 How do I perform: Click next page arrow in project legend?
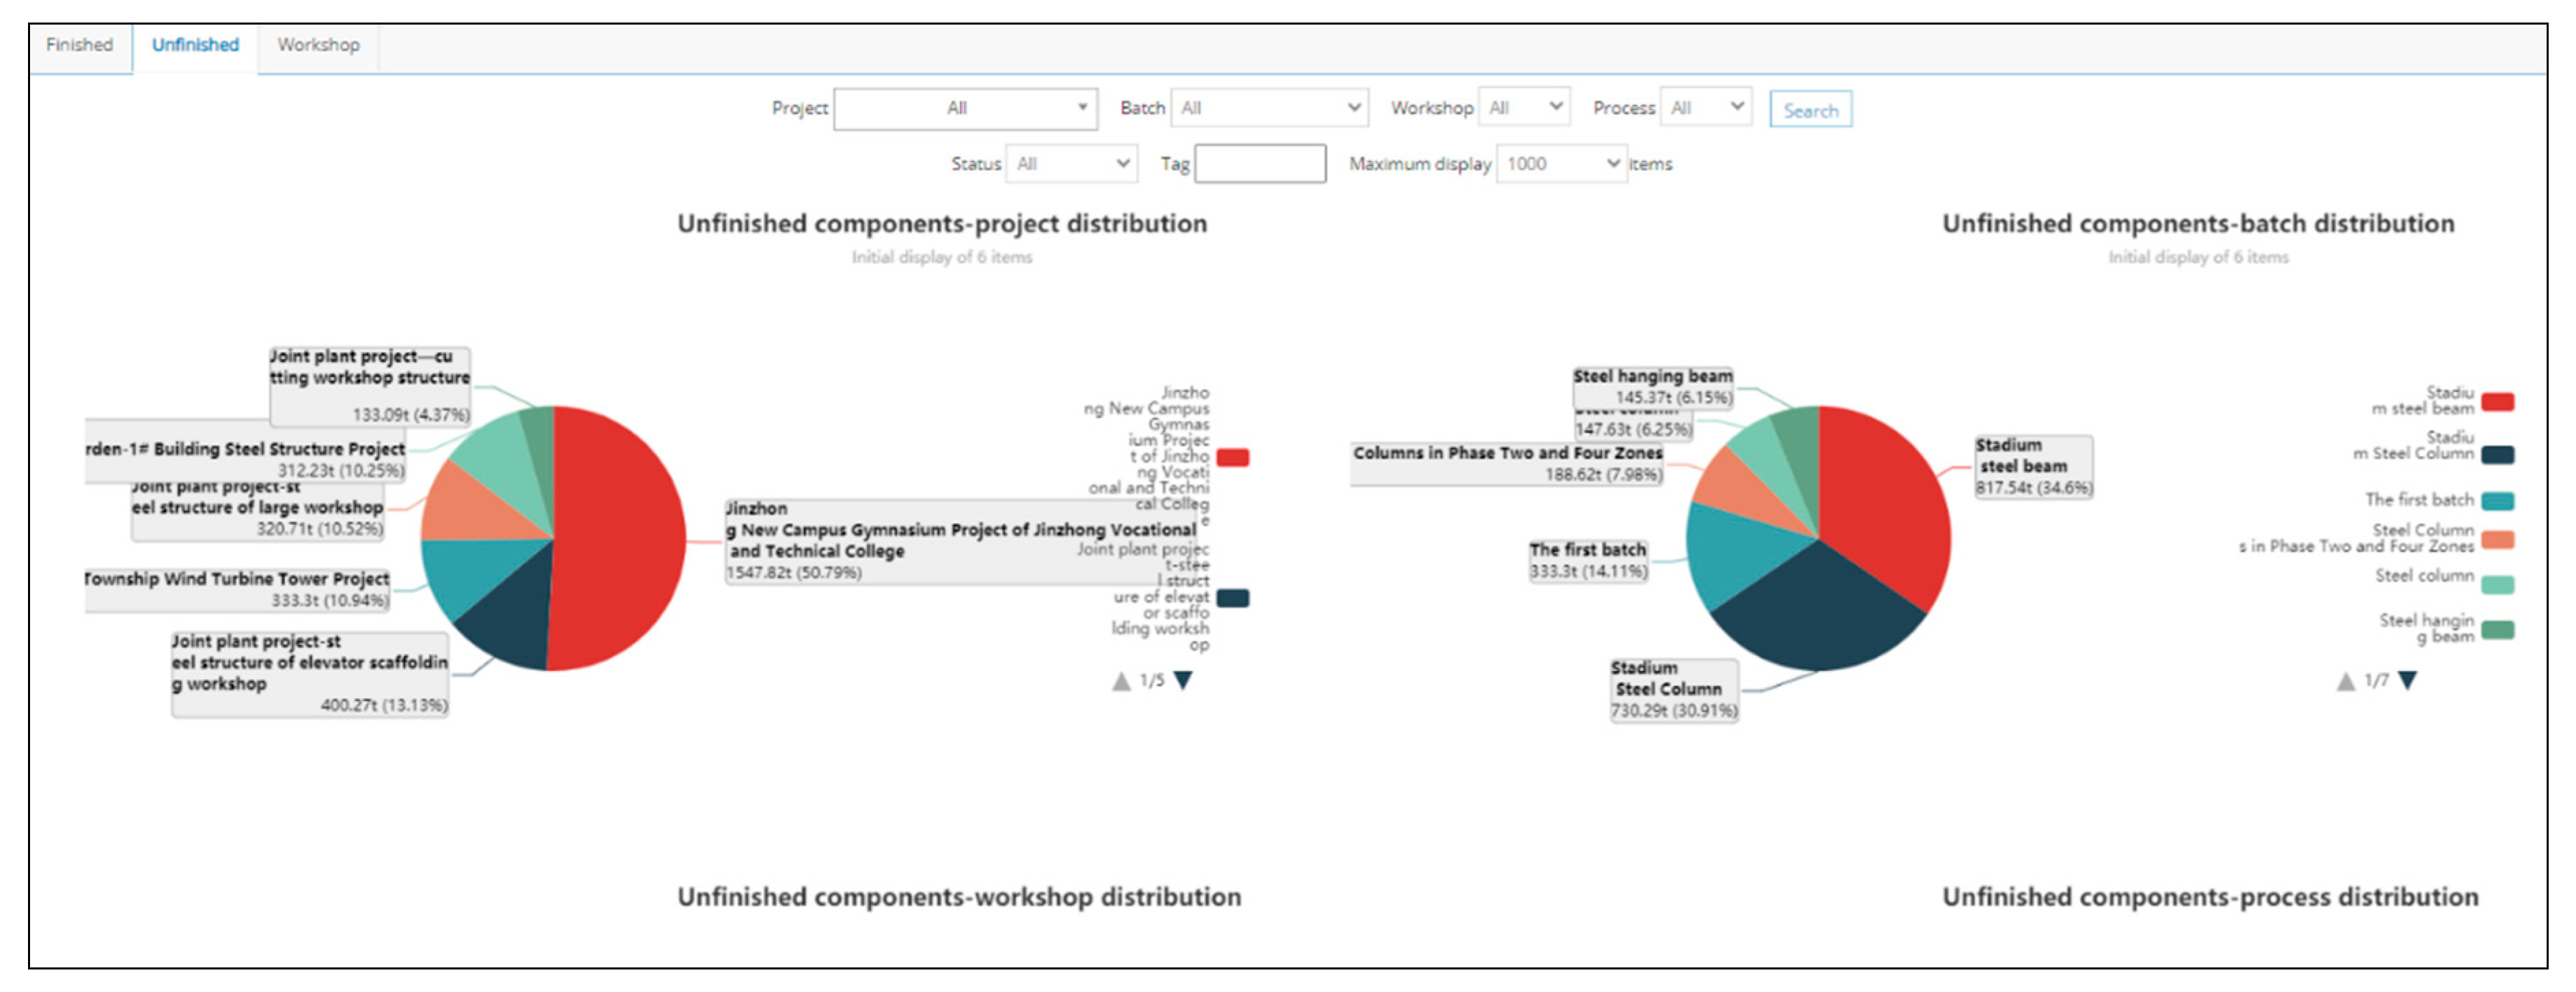pos(1183,680)
